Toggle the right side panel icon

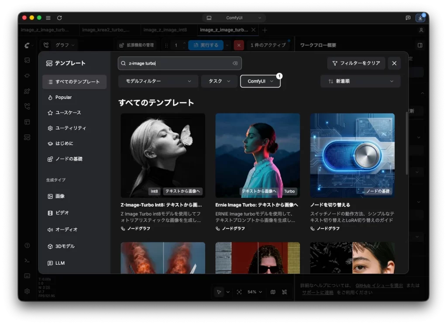tap(420, 45)
